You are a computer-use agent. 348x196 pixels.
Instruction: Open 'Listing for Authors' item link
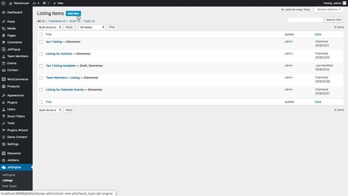click(x=59, y=54)
